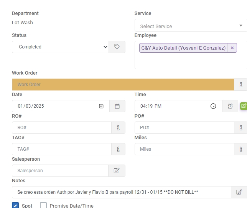Click the edit icon beside Notes field

pyautogui.click(x=239, y=192)
